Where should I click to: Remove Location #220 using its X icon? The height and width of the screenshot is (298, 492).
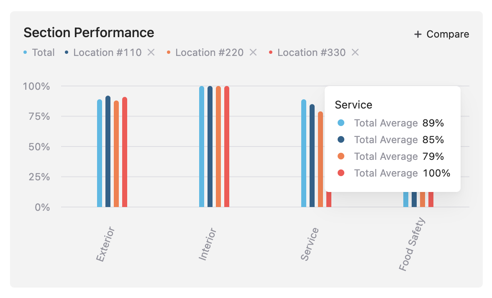click(x=253, y=52)
